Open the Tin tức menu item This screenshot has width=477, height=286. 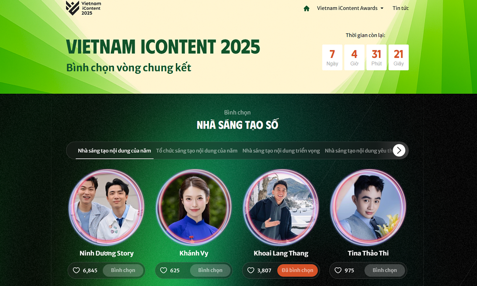pos(401,8)
